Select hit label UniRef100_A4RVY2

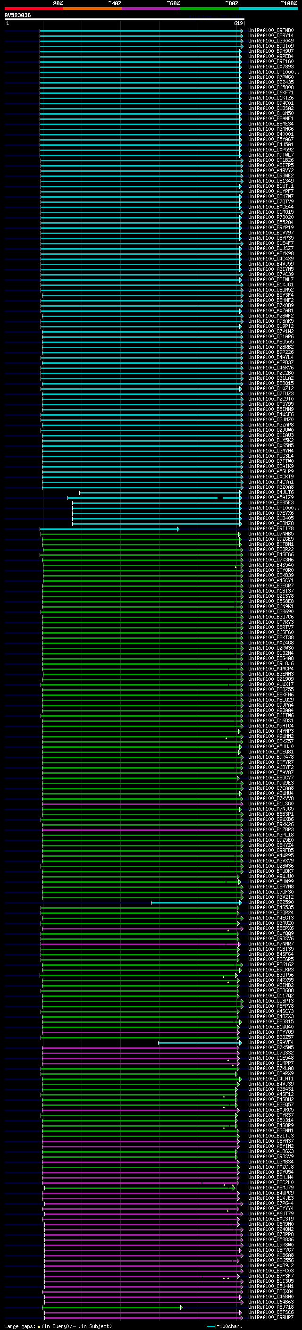tap(271, 170)
